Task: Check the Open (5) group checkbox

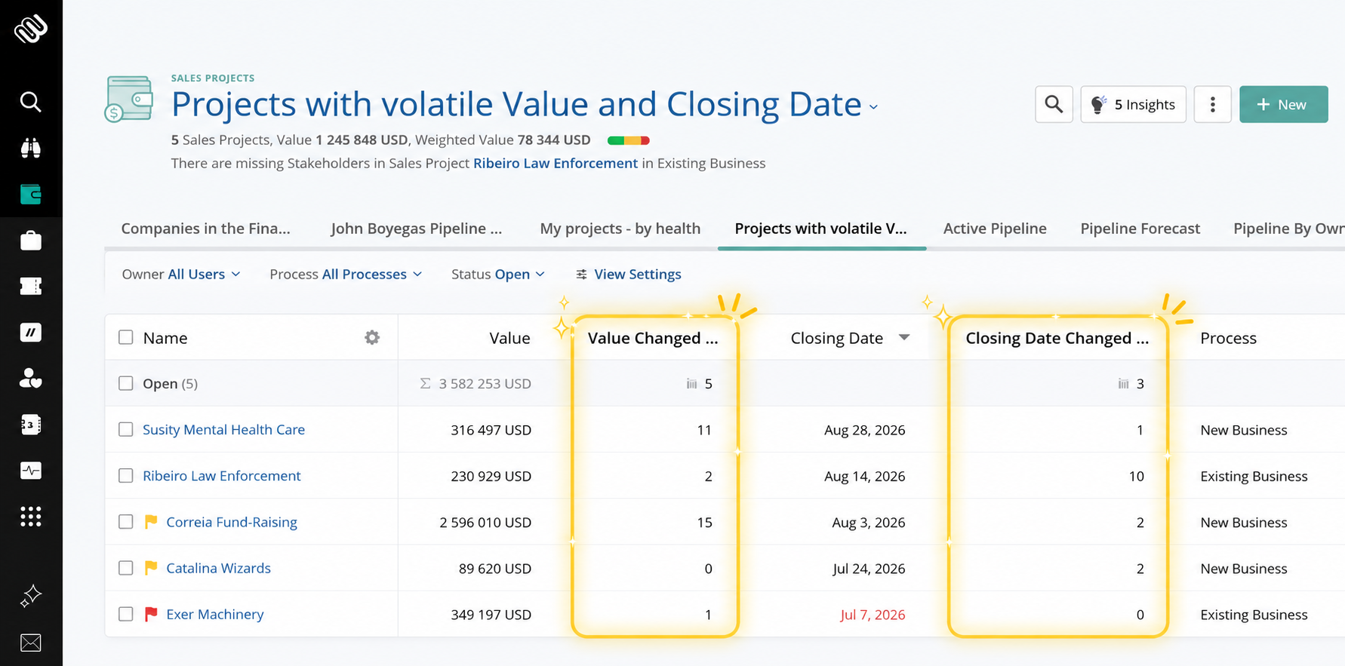Action: [x=126, y=383]
